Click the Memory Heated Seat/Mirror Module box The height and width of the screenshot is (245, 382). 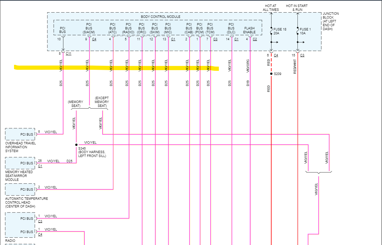[20, 163]
